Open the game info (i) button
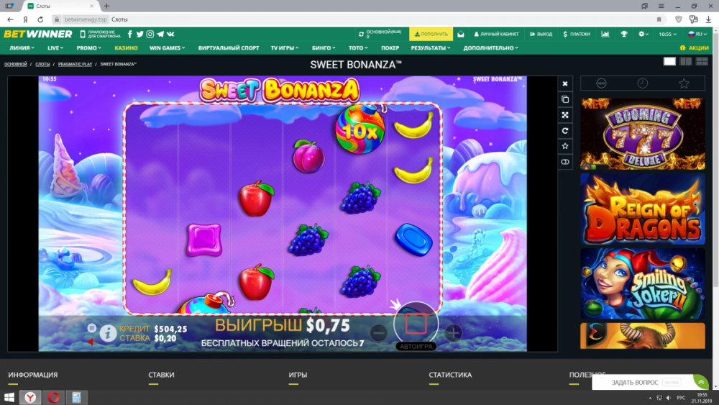The image size is (719, 405). 108,332
